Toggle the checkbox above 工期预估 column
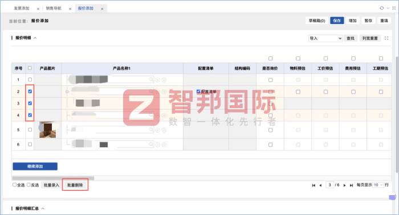This screenshot has width=399, height=215. coord(381,59)
